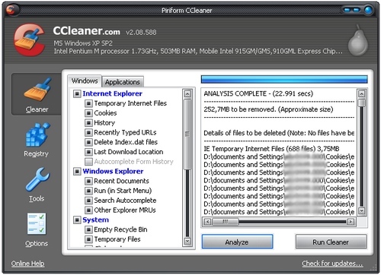Select the Internet Explorer heading text
Viewport: 381px width, 275px height.
(x=112, y=93)
